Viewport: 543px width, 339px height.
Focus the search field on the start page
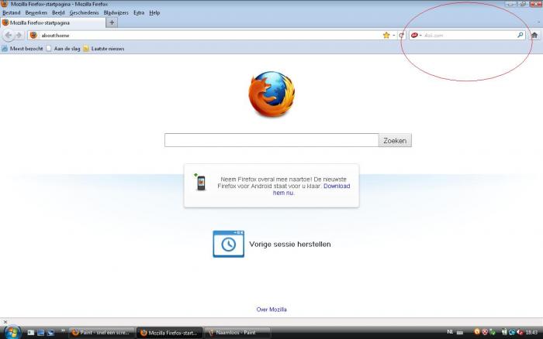271,140
